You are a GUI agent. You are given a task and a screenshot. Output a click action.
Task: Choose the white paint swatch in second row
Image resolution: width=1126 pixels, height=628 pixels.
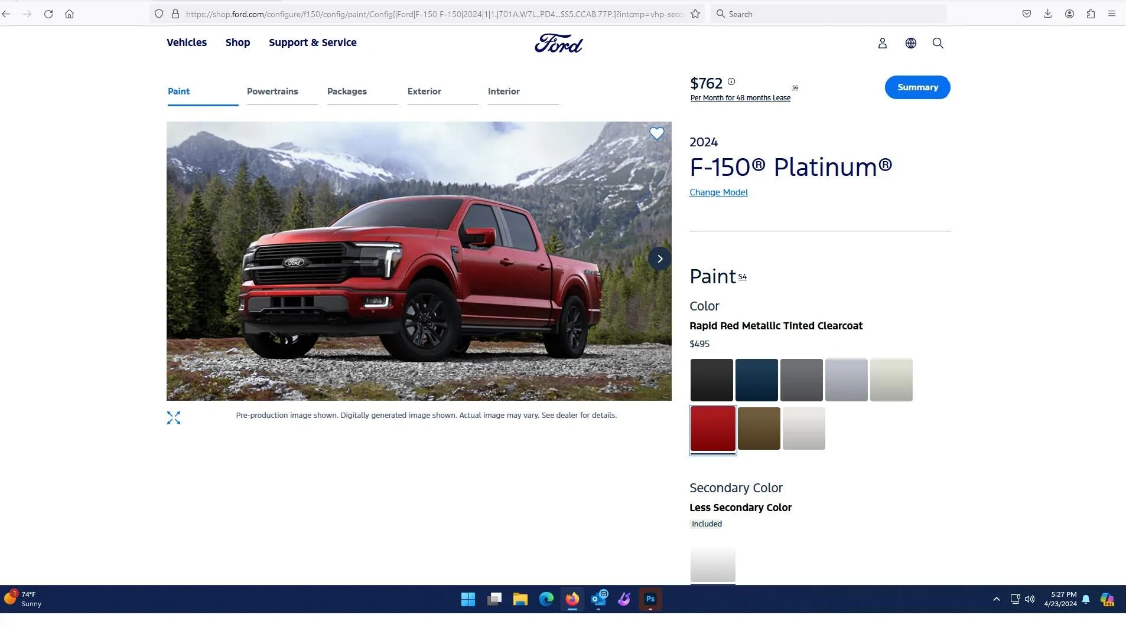[804, 429]
